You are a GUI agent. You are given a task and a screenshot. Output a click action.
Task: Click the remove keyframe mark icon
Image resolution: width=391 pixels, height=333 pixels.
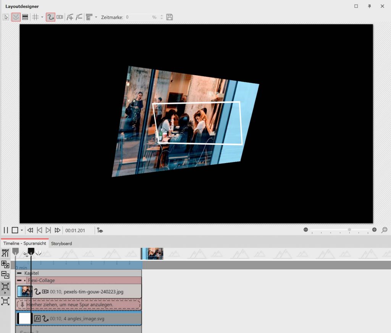(x=79, y=17)
